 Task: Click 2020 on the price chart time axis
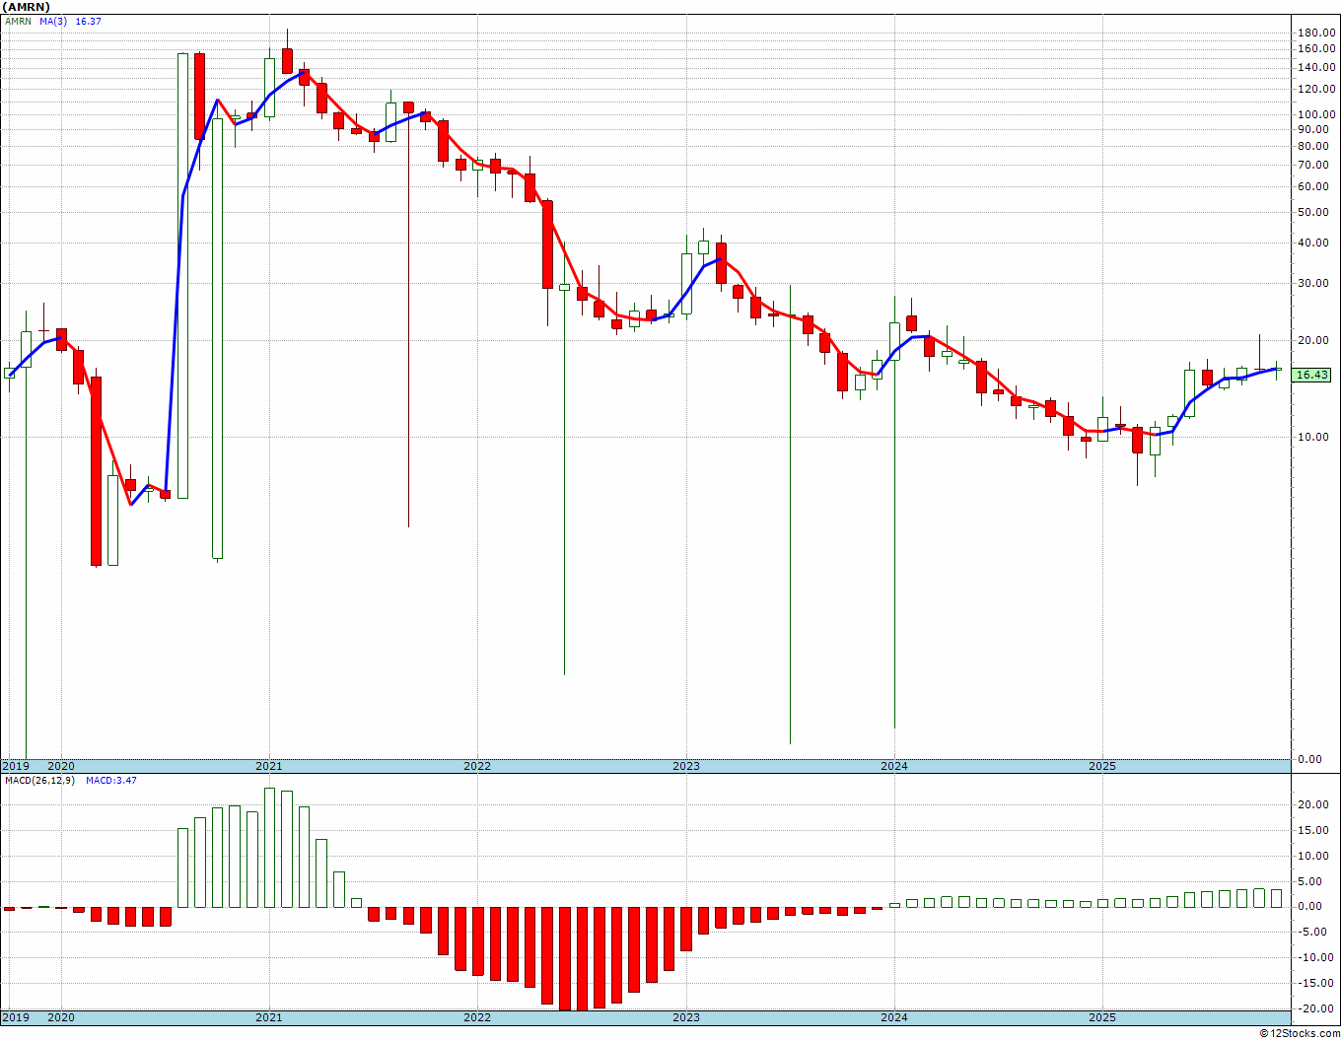coord(61,766)
